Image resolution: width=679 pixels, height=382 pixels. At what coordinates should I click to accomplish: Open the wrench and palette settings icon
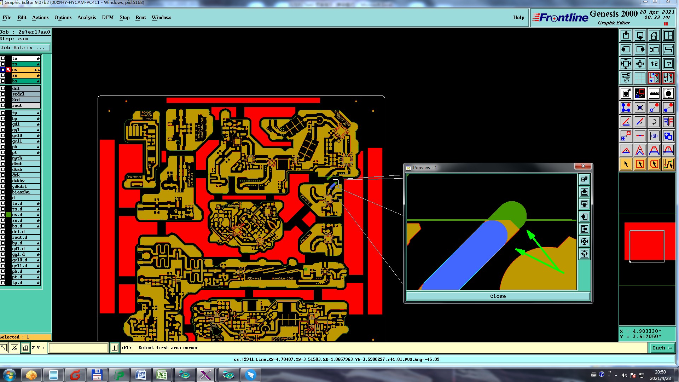[x=626, y=78]
